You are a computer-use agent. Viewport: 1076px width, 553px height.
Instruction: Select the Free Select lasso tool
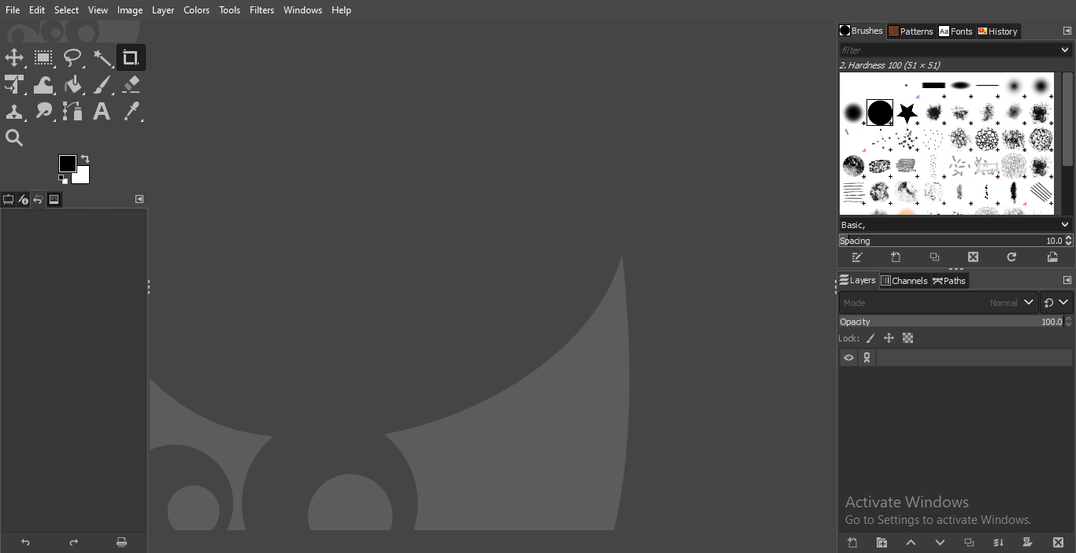tap(72, 57)
